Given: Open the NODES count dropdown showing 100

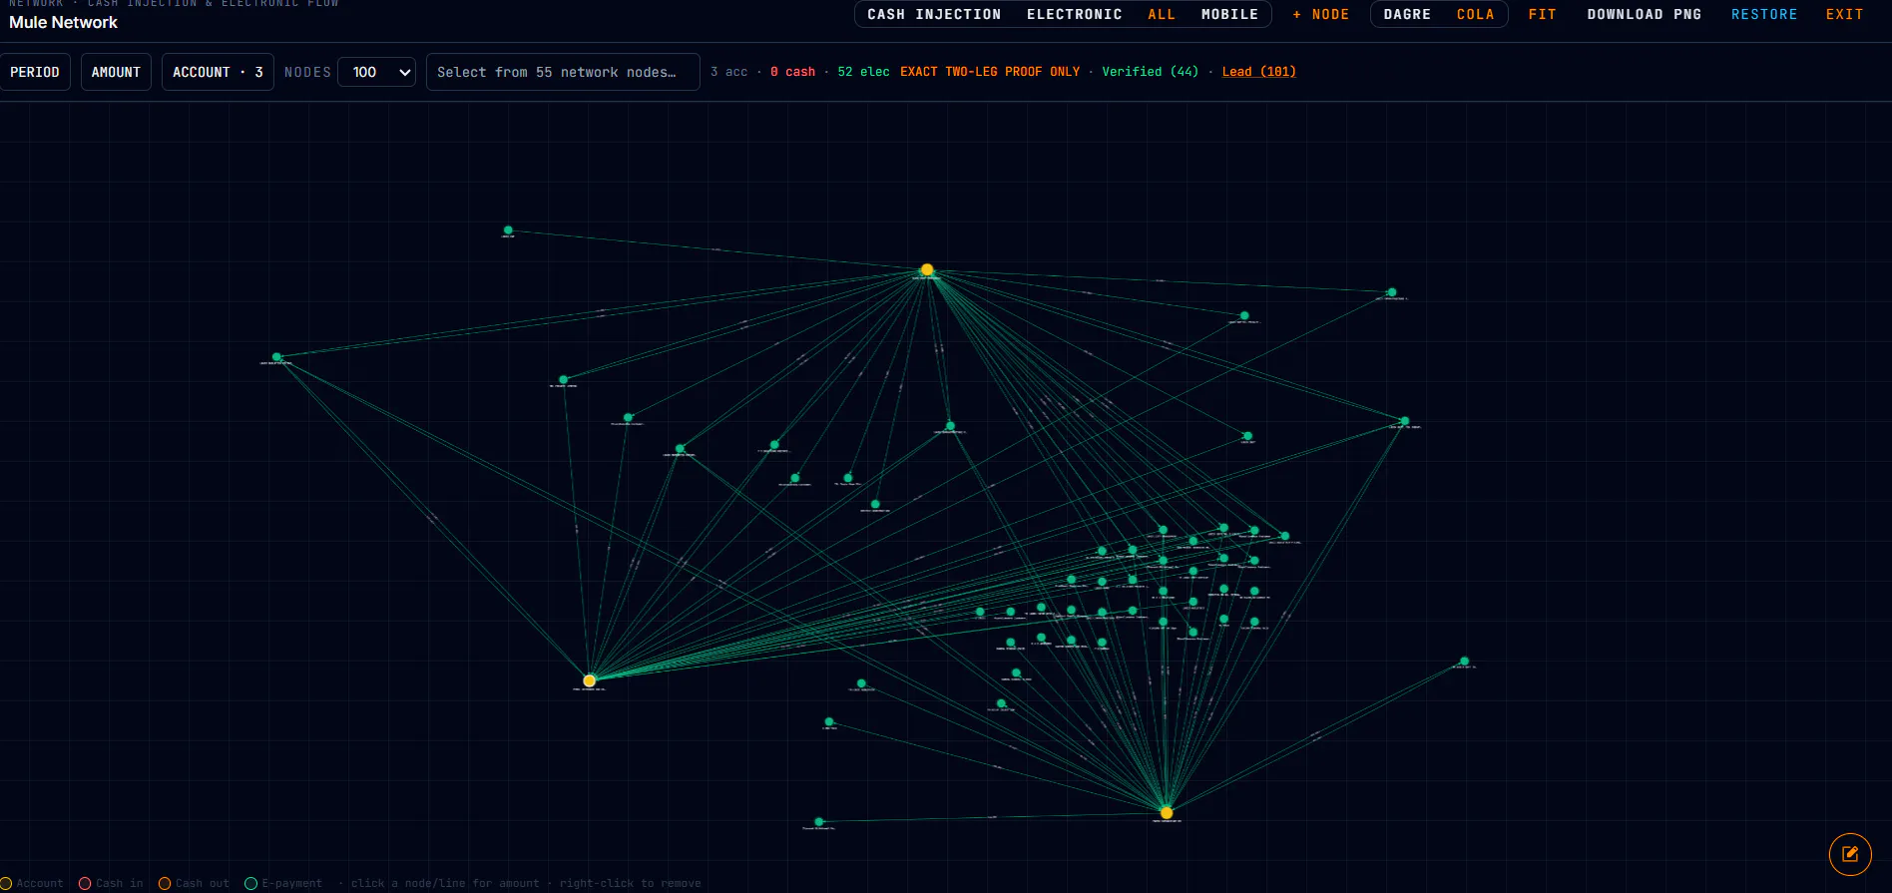Looking at the screenshot, I should tap(377, 72).
